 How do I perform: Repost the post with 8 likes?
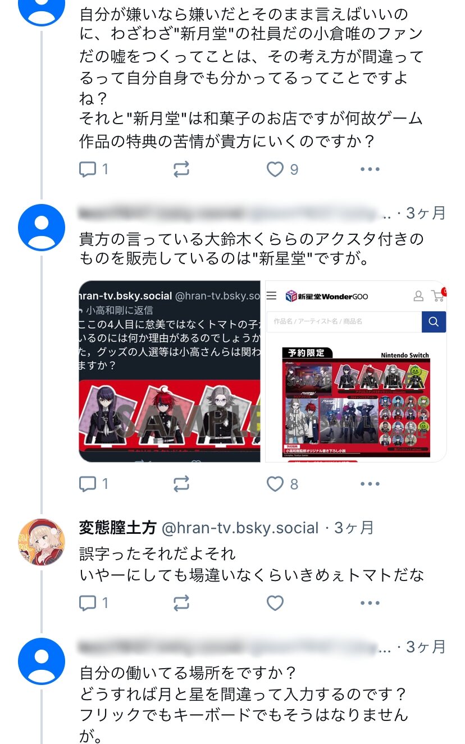tap(181, 483)
